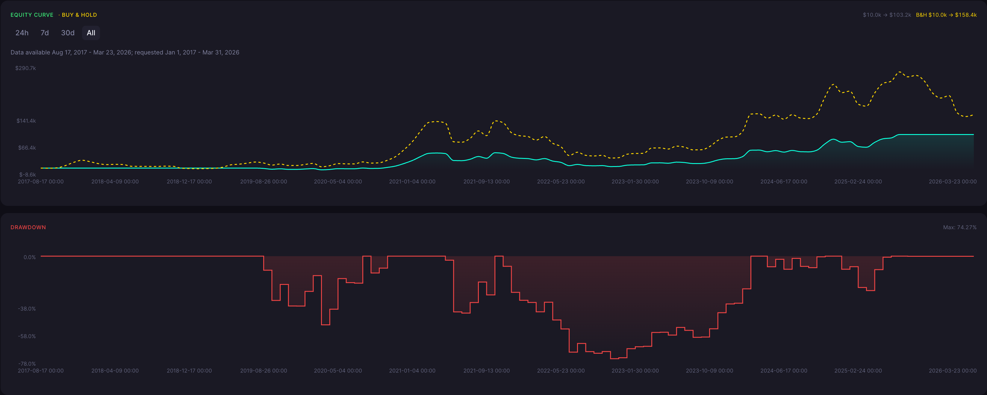Click the BUY & HOLD legend label
The width and height of the screenshot is (987, 395).
tap(79, 15)
